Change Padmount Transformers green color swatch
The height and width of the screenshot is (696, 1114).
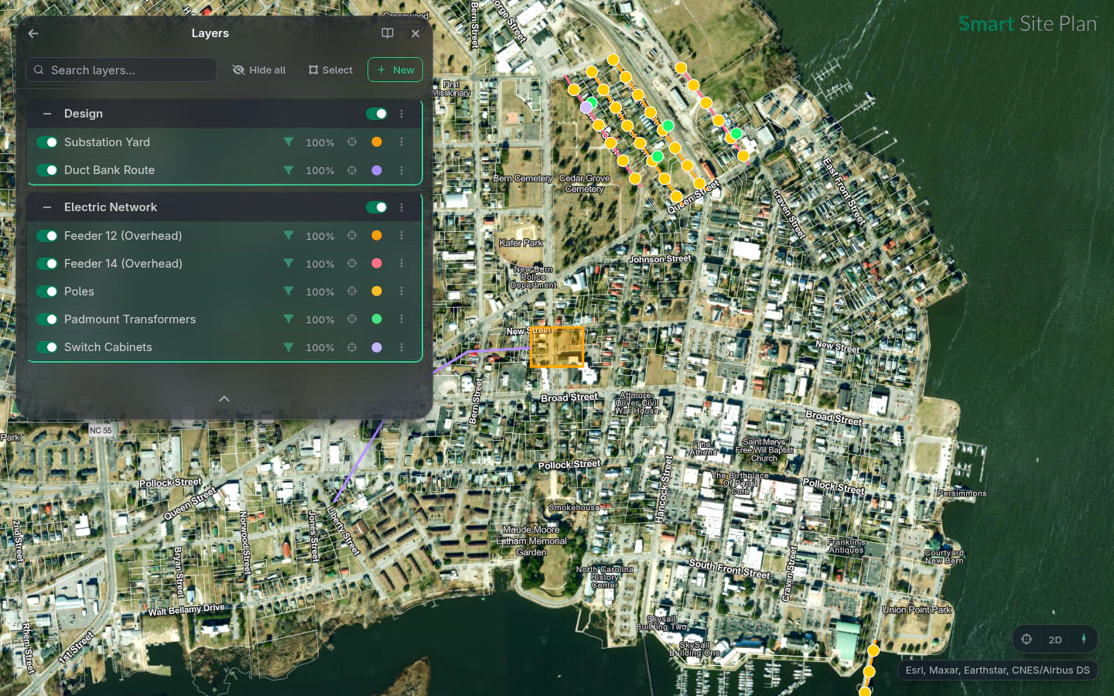coord(377,319)
